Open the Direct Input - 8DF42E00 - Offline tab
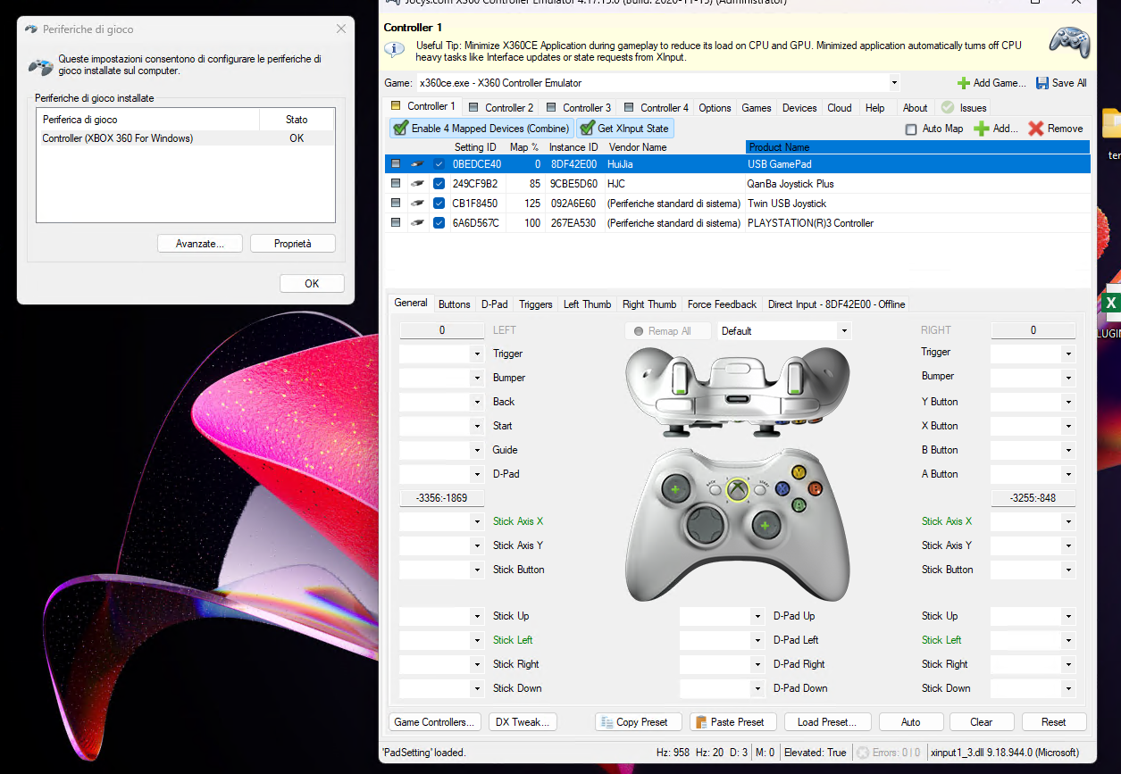This screenshot has width=1121, height=774. pyautogui.click(x=837, y=304)
